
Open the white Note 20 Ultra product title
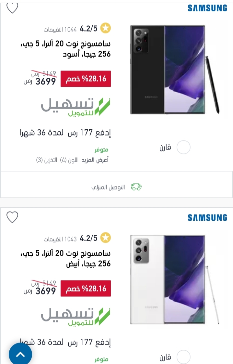(x=65, y=258)
